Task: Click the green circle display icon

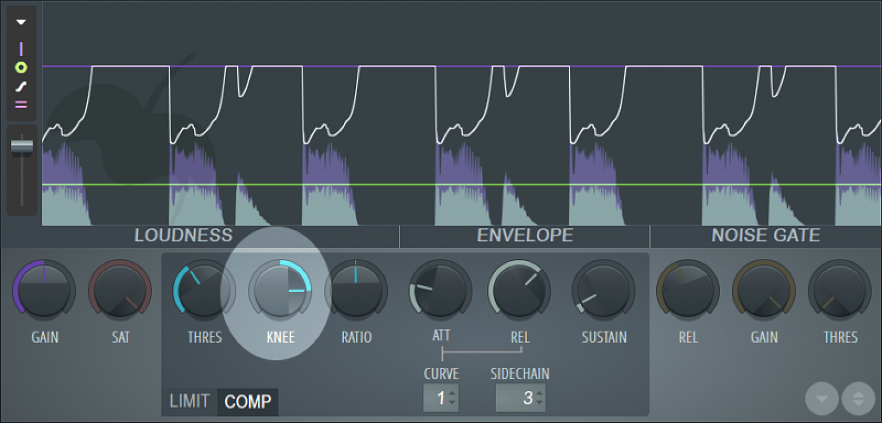Action: tap(21, 68)
